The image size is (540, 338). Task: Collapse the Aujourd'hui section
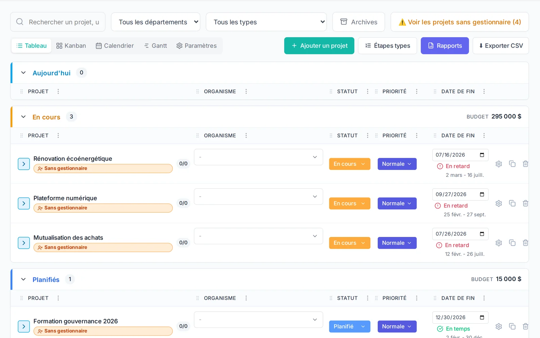[23, 73]
